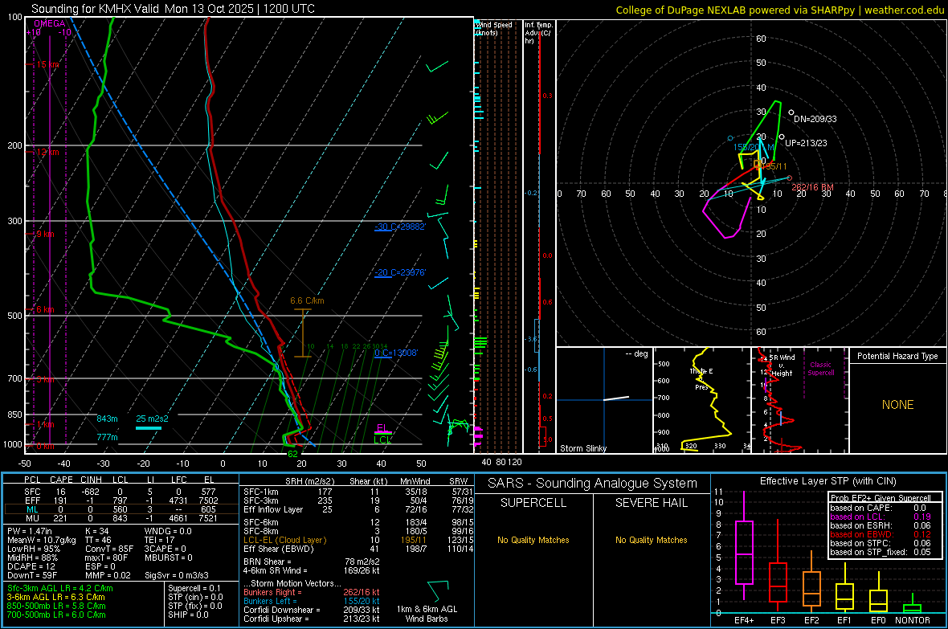Click the based on LCL probability row
This screenshot has height=629, width=948.
tap(881, 517)
